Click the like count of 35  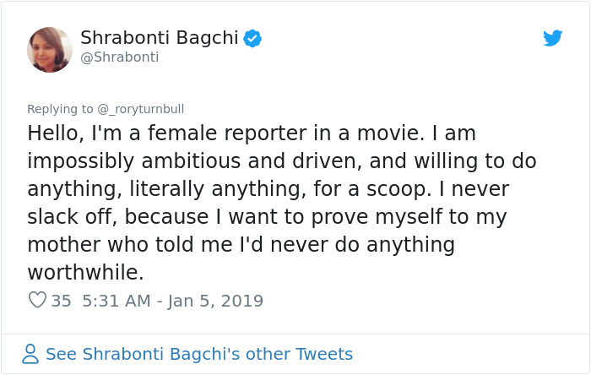pos(61,301)
